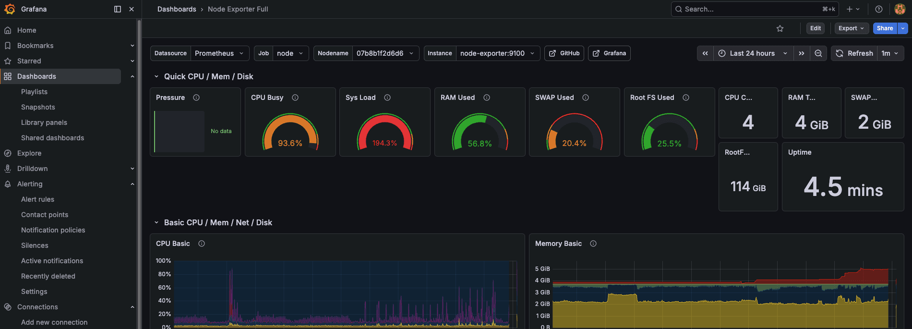Open the Job node dropdown
This screenshot has height=329, width=912.
click(291, 53)
